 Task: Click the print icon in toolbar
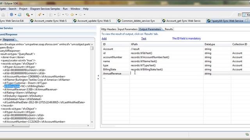click(x=3, y=15)
